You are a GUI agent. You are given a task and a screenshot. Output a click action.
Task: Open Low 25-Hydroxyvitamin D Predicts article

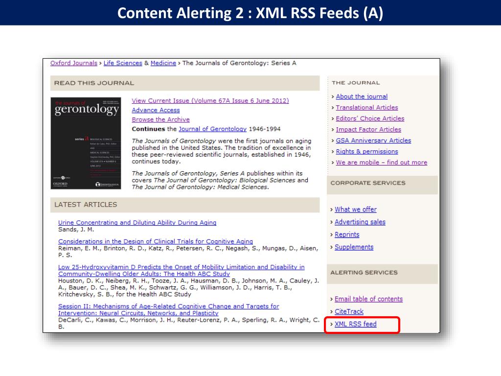click(181, 270)
